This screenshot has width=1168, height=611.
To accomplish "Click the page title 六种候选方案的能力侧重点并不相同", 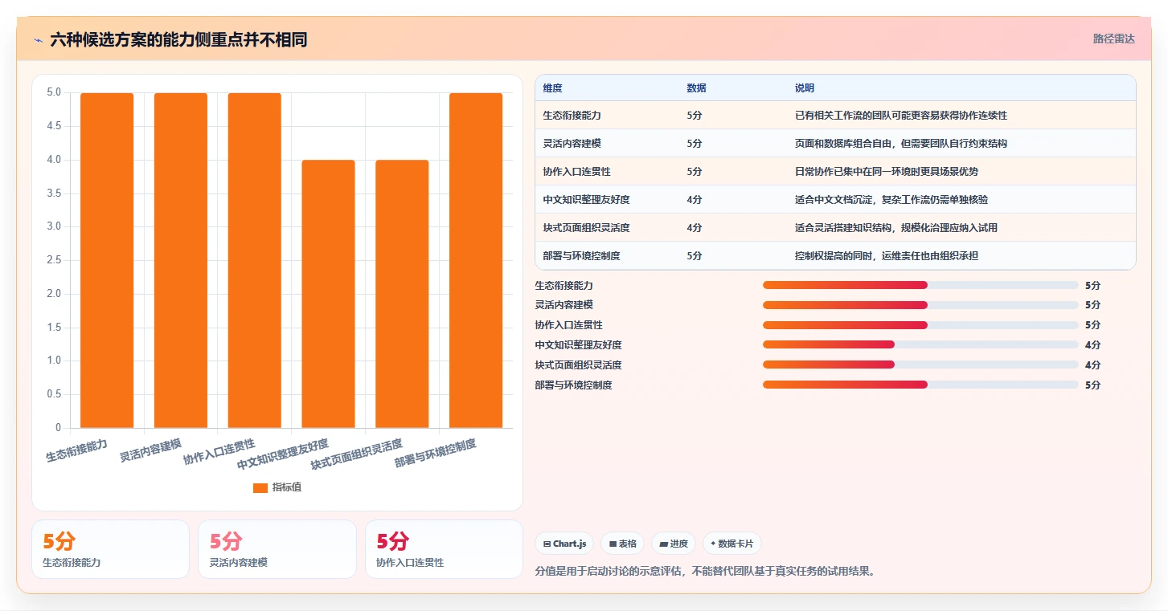I will [x=178, y=40].
